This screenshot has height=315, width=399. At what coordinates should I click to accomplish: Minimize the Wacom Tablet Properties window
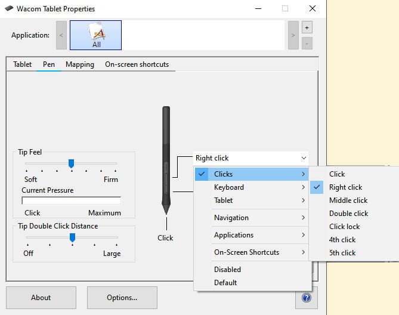pos(258,9)
